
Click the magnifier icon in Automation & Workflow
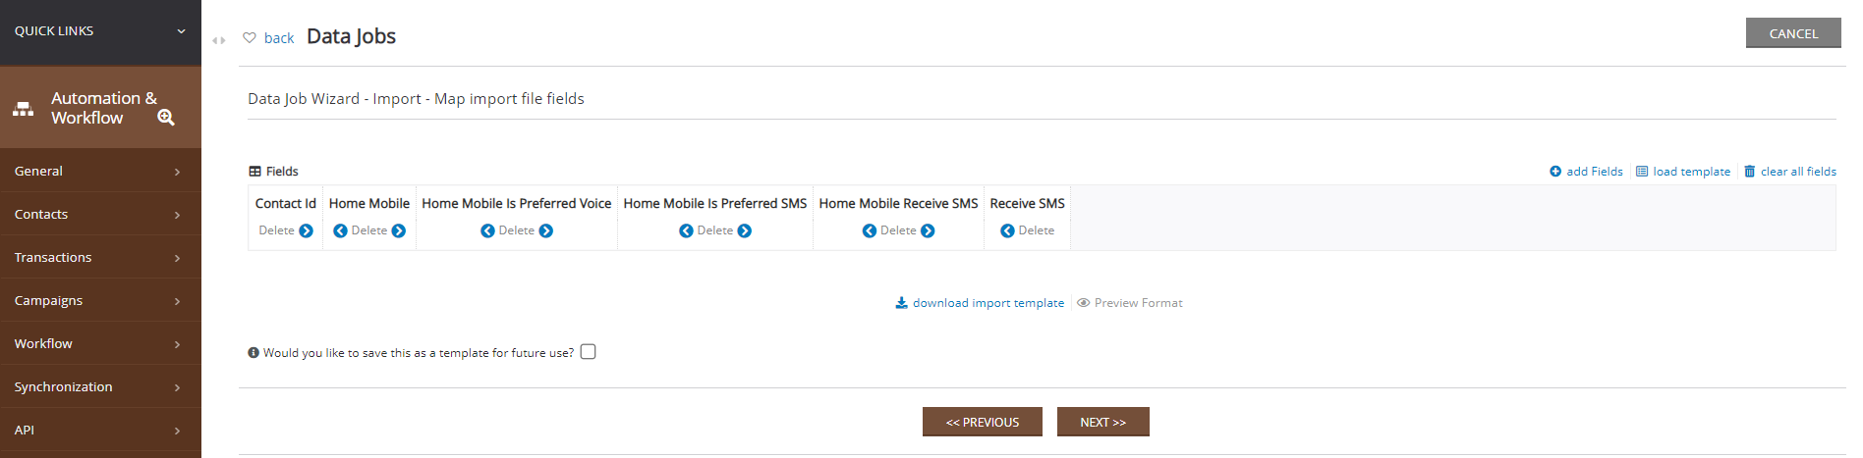[166, 117]
